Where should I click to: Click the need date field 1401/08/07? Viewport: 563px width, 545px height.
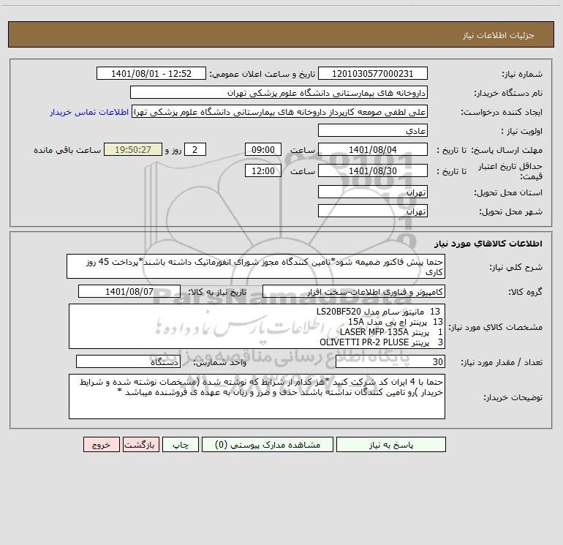tap(129, 291)
